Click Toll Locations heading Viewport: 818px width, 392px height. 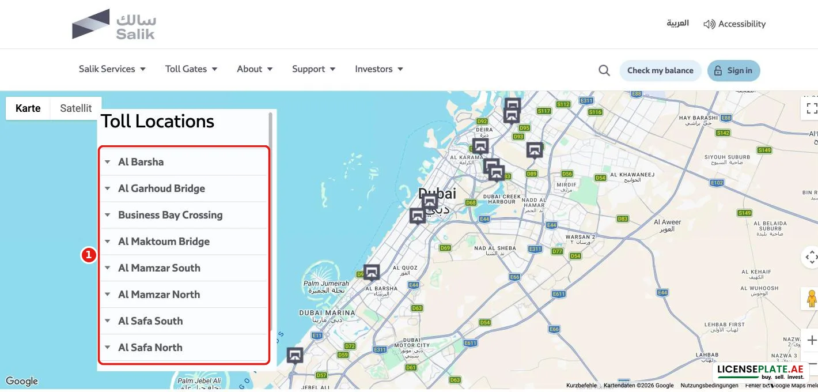point(157,122)
